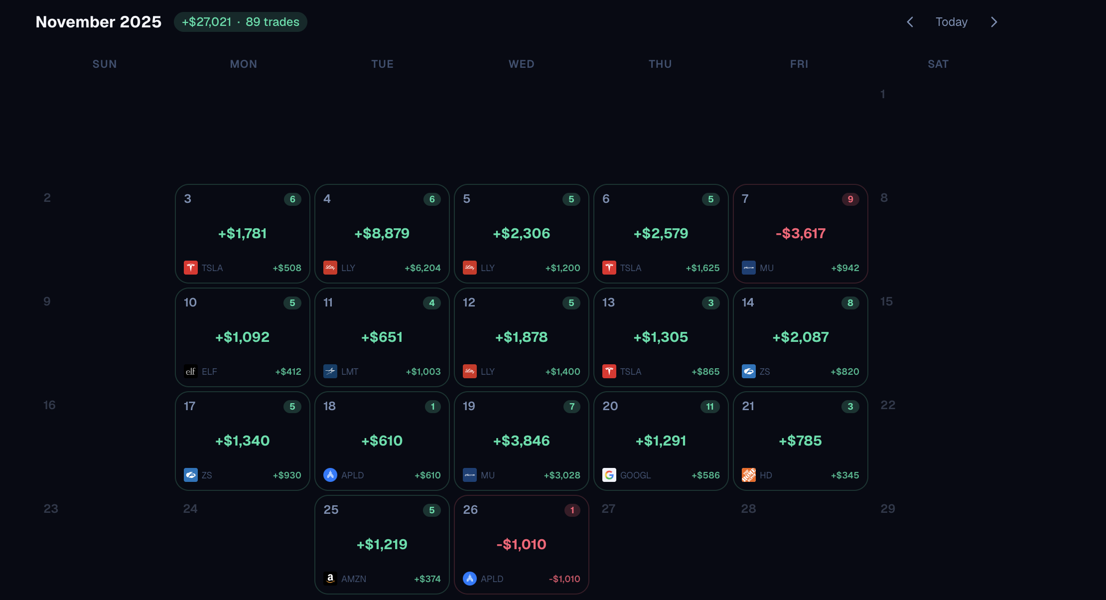Click the AMZN ticker label
1106x600 pixels.
tap(354, 579)
